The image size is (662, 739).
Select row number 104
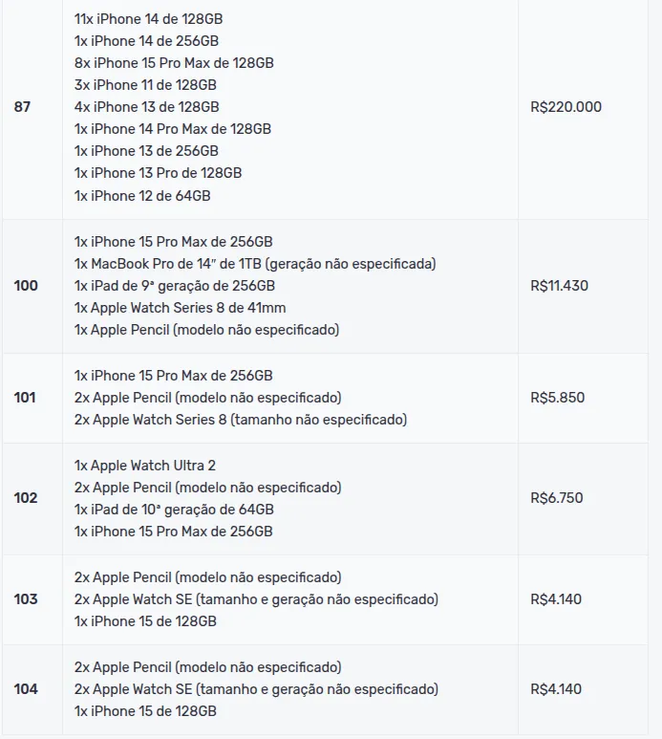pos(26,689)
